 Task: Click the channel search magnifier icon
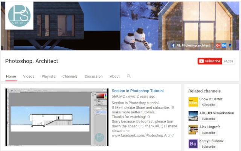tap(129, 76)
